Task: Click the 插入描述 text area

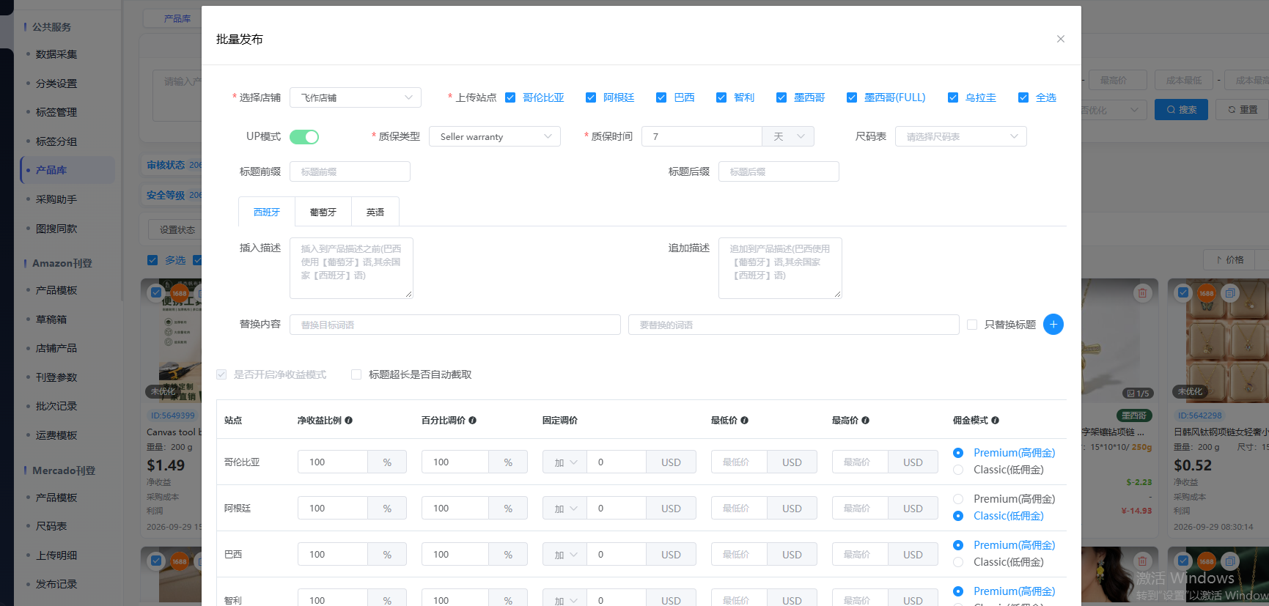Action: [351, 268]
